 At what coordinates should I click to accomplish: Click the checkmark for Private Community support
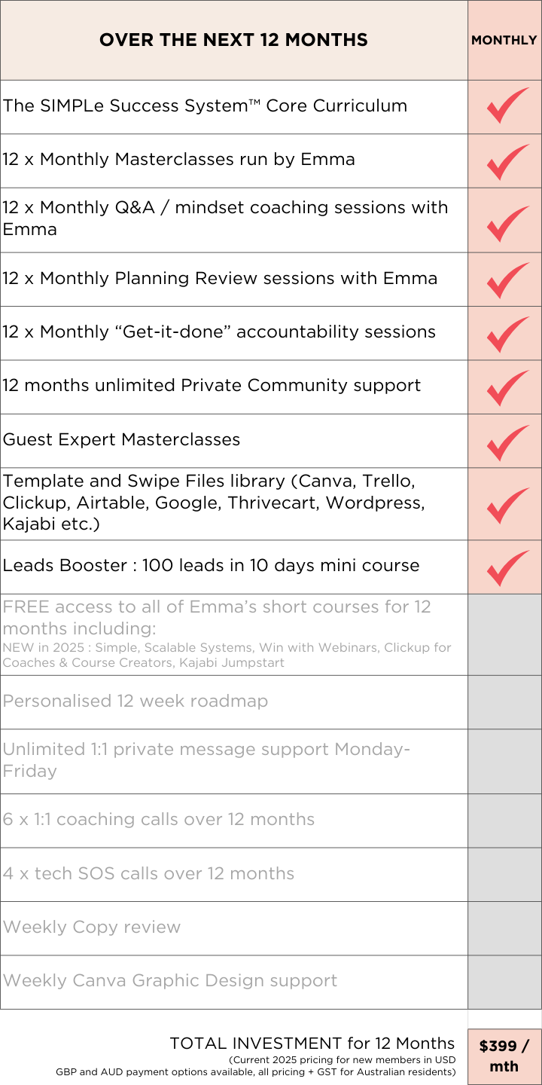point(507,388)
